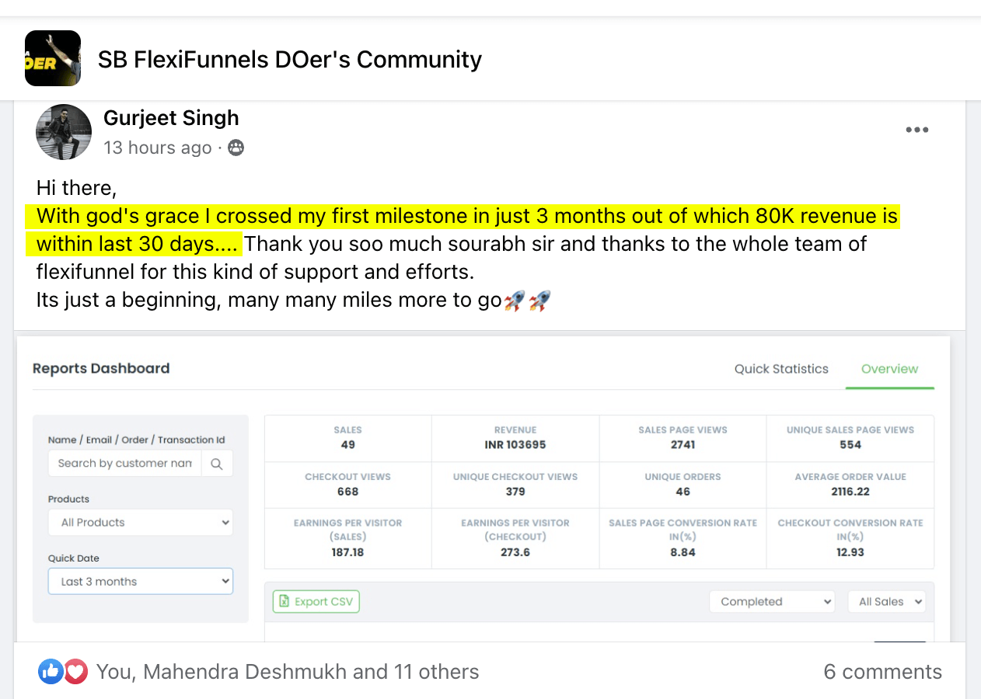Open Gurjeet Singh's profile picture

point(64,132)
